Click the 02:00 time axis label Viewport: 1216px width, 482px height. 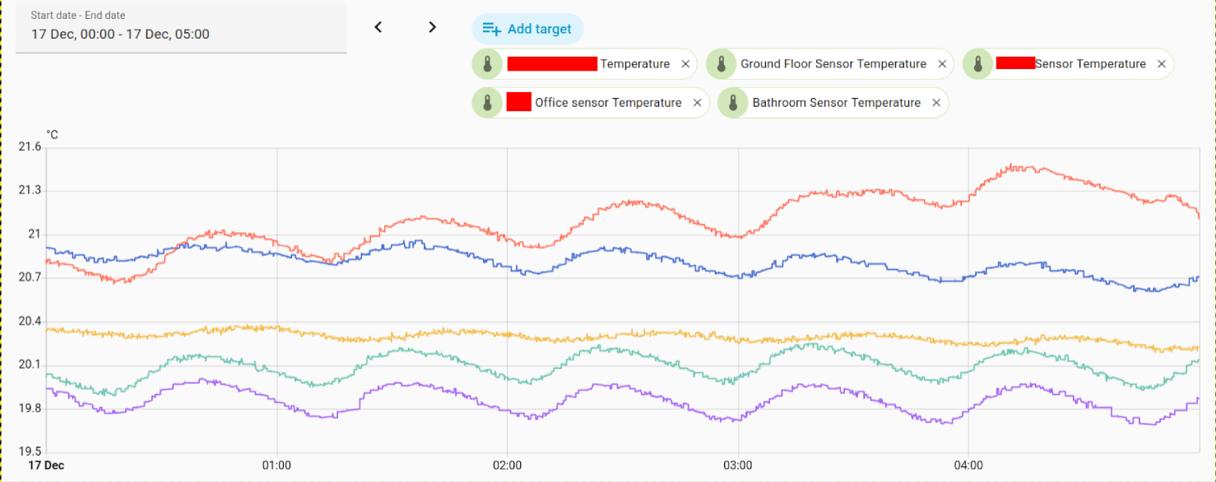tap(508, 465)
